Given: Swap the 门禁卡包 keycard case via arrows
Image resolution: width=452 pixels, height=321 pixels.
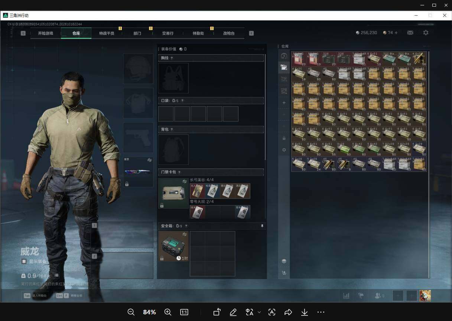Looking at the screenshot, I should click(185, 181).
